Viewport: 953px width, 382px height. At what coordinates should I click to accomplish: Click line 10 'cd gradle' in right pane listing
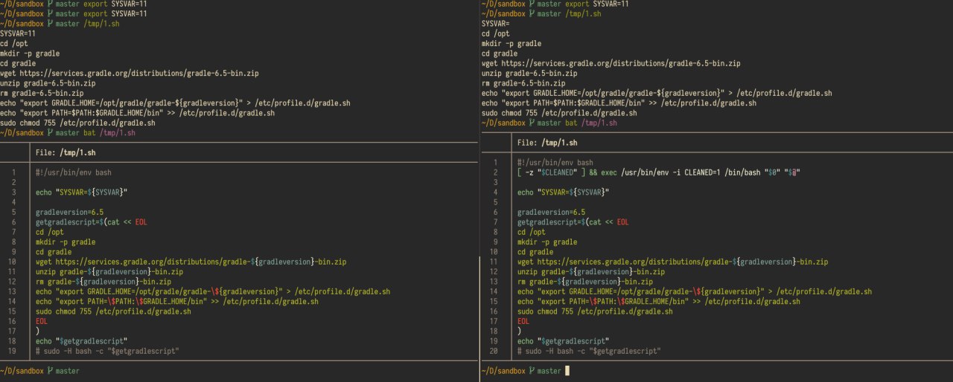(535, 252)
